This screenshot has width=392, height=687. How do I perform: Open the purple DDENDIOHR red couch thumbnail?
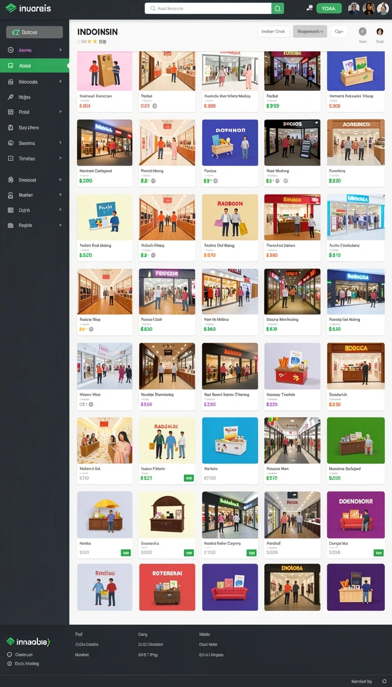(356, 515)
